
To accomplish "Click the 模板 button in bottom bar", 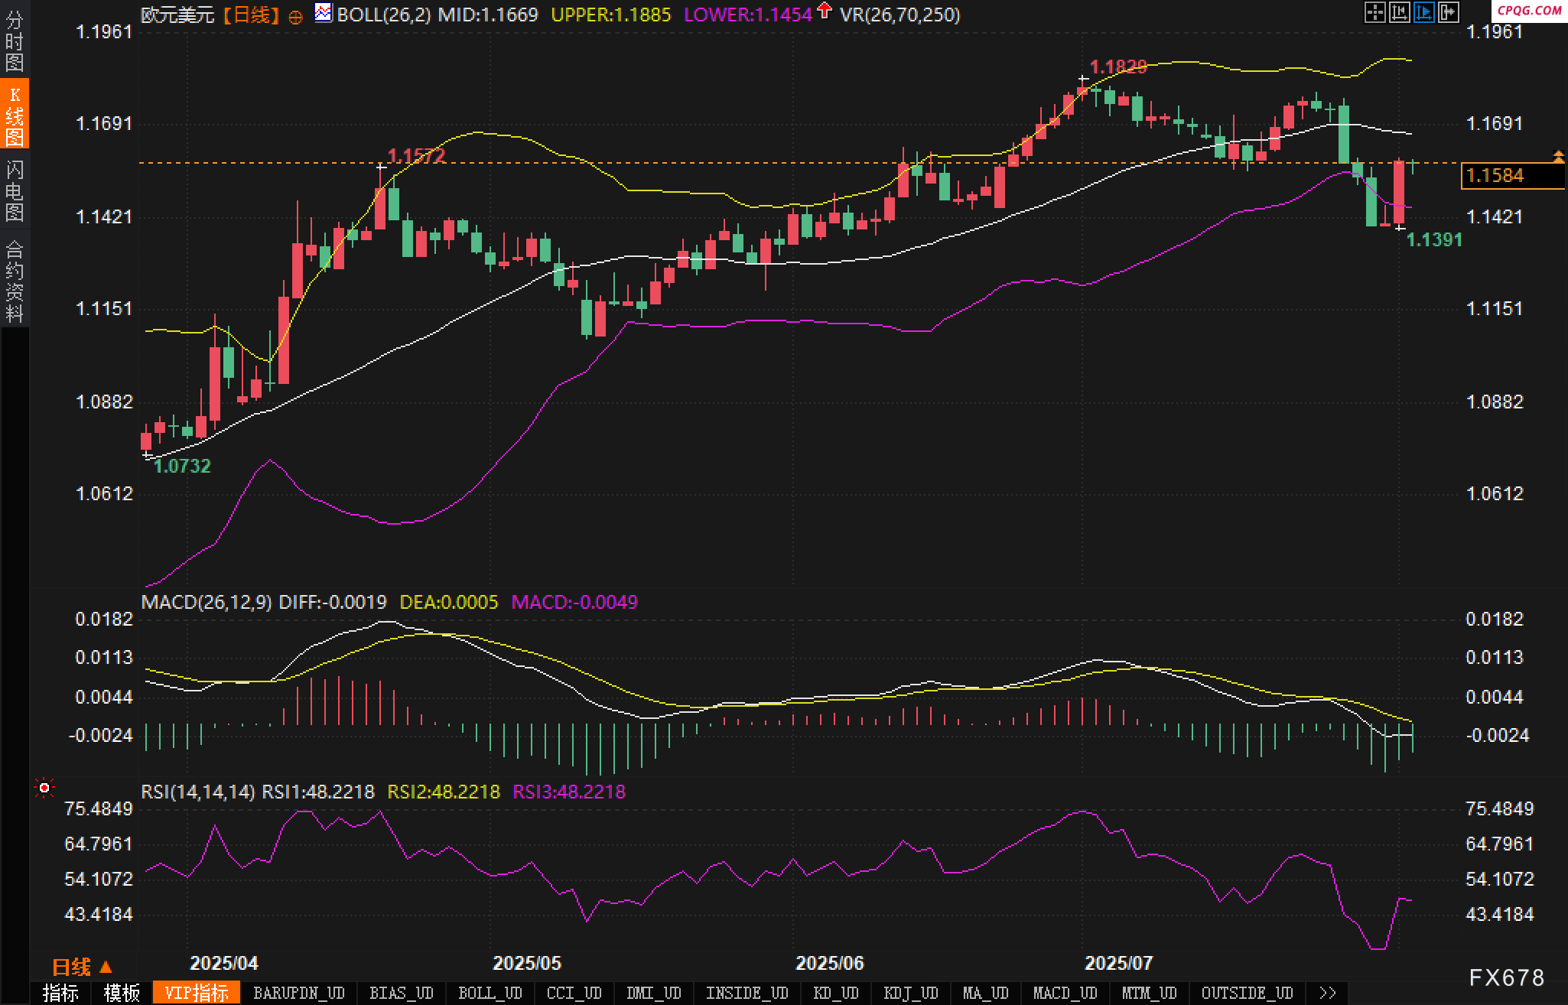I will (x=122, y=993).
